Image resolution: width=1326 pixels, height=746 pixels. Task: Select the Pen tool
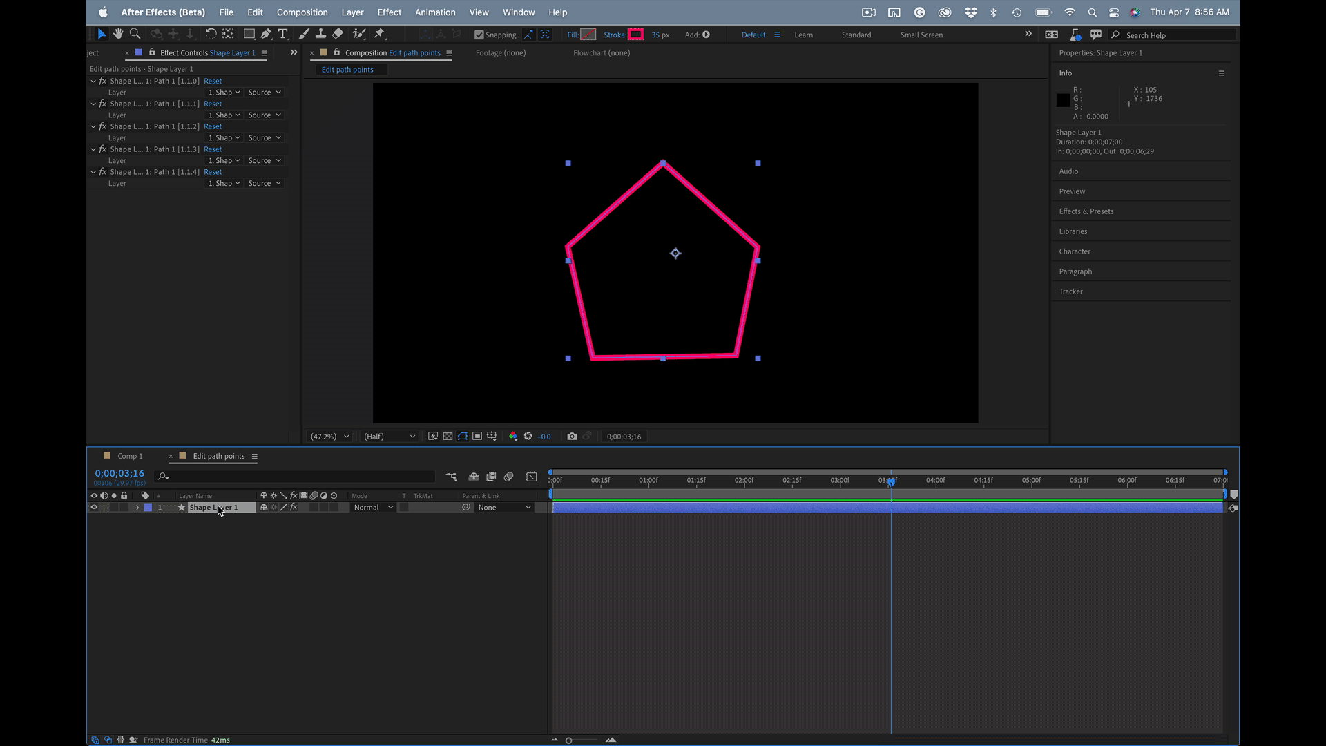click(266, 34)
